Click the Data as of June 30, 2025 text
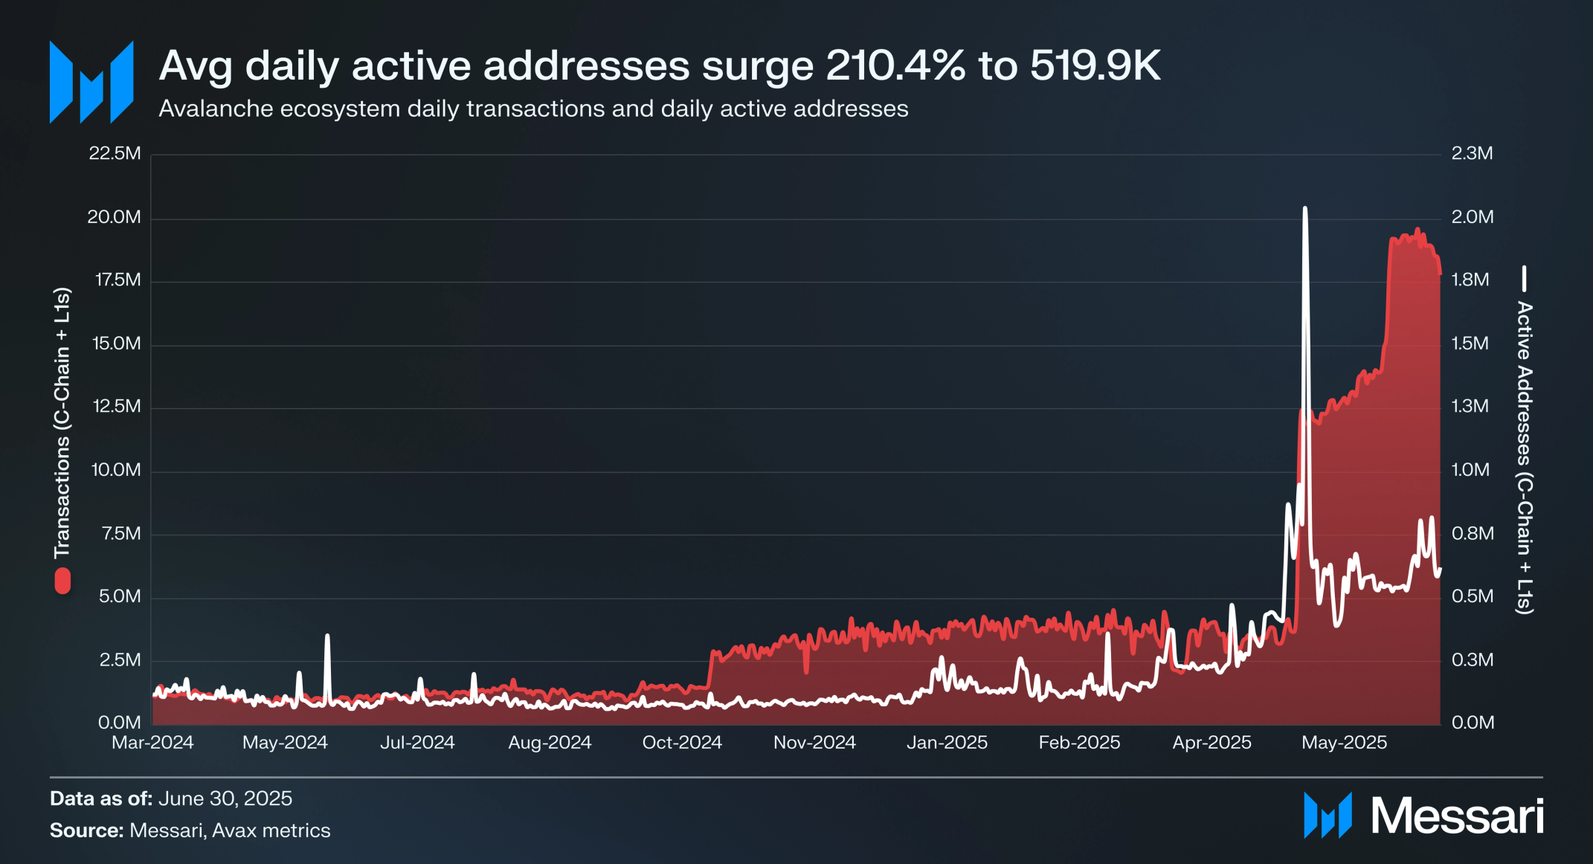The width and height of the screenshot is (1593, 864). pos(171,799)
